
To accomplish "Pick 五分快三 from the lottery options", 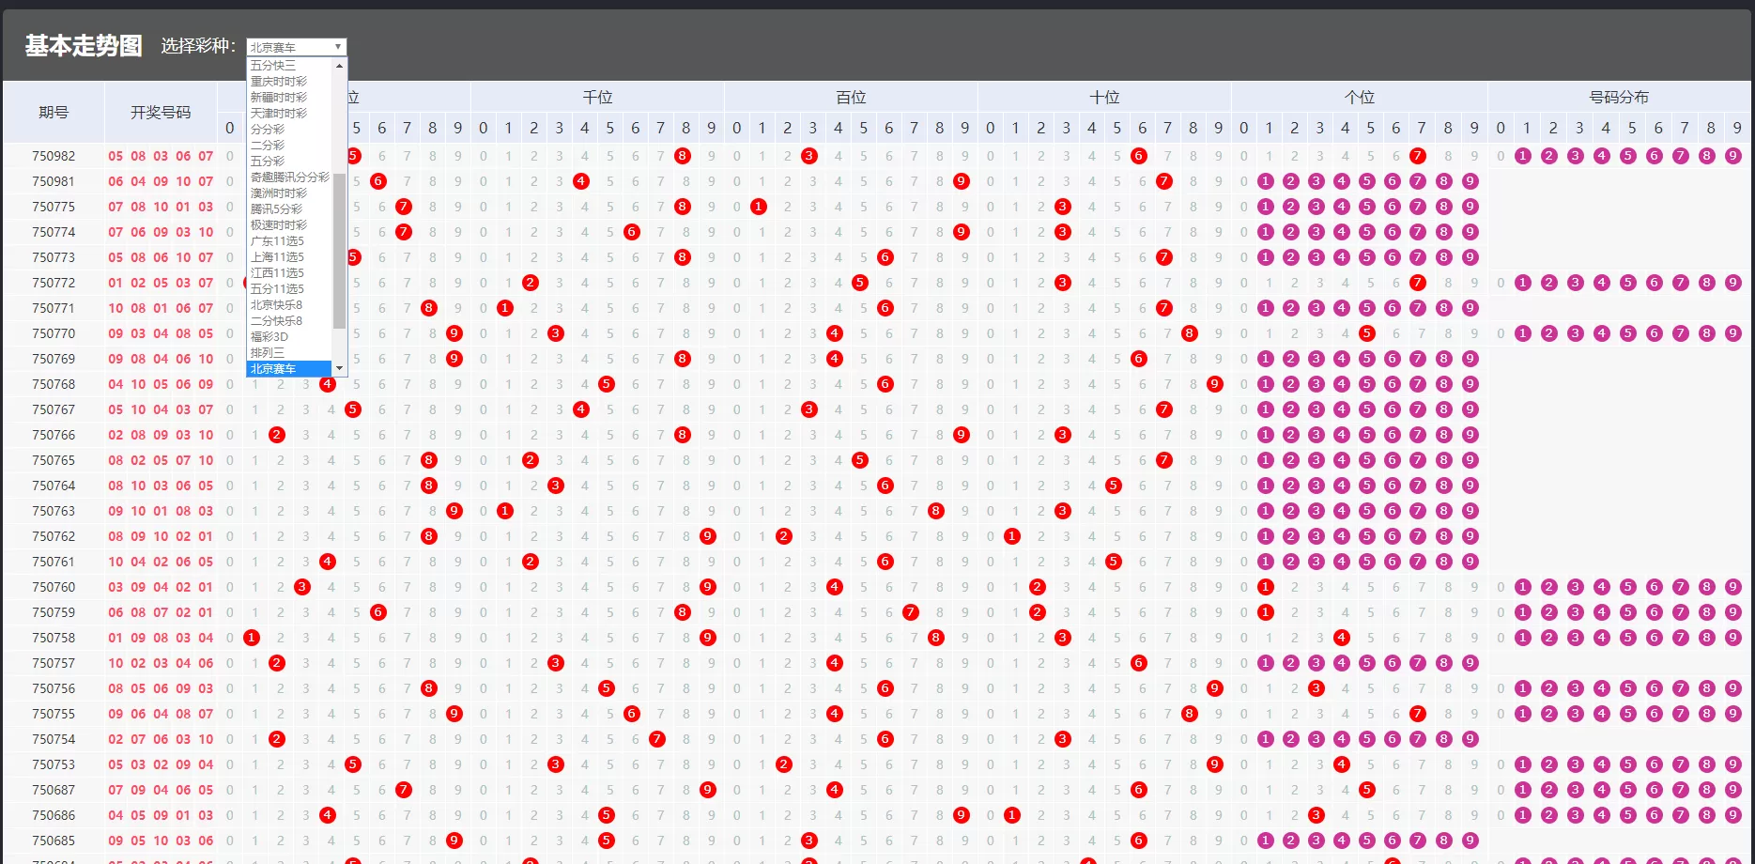I will 273,66.
